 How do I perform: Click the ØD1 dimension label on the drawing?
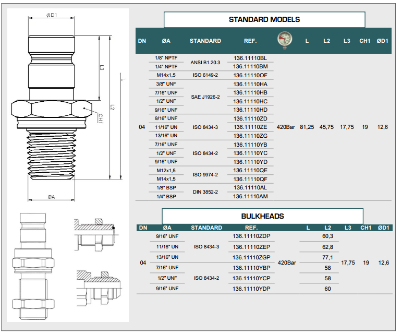pos(52,16)
